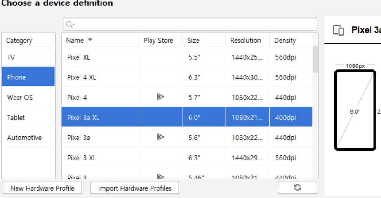
Task: Click the 1440x29... resolution cell
Action: tap(248, 158)
